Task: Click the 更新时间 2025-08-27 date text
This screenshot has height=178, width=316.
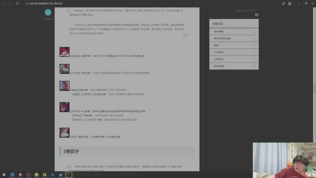Action: [246, 11]
